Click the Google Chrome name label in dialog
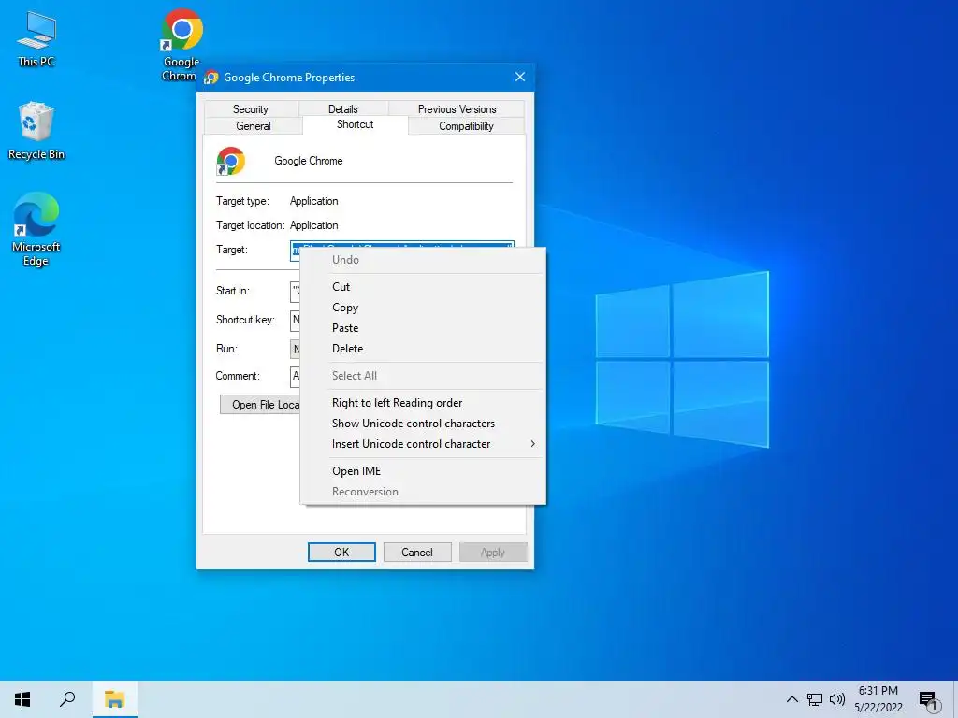 click(x=308, y=161)
